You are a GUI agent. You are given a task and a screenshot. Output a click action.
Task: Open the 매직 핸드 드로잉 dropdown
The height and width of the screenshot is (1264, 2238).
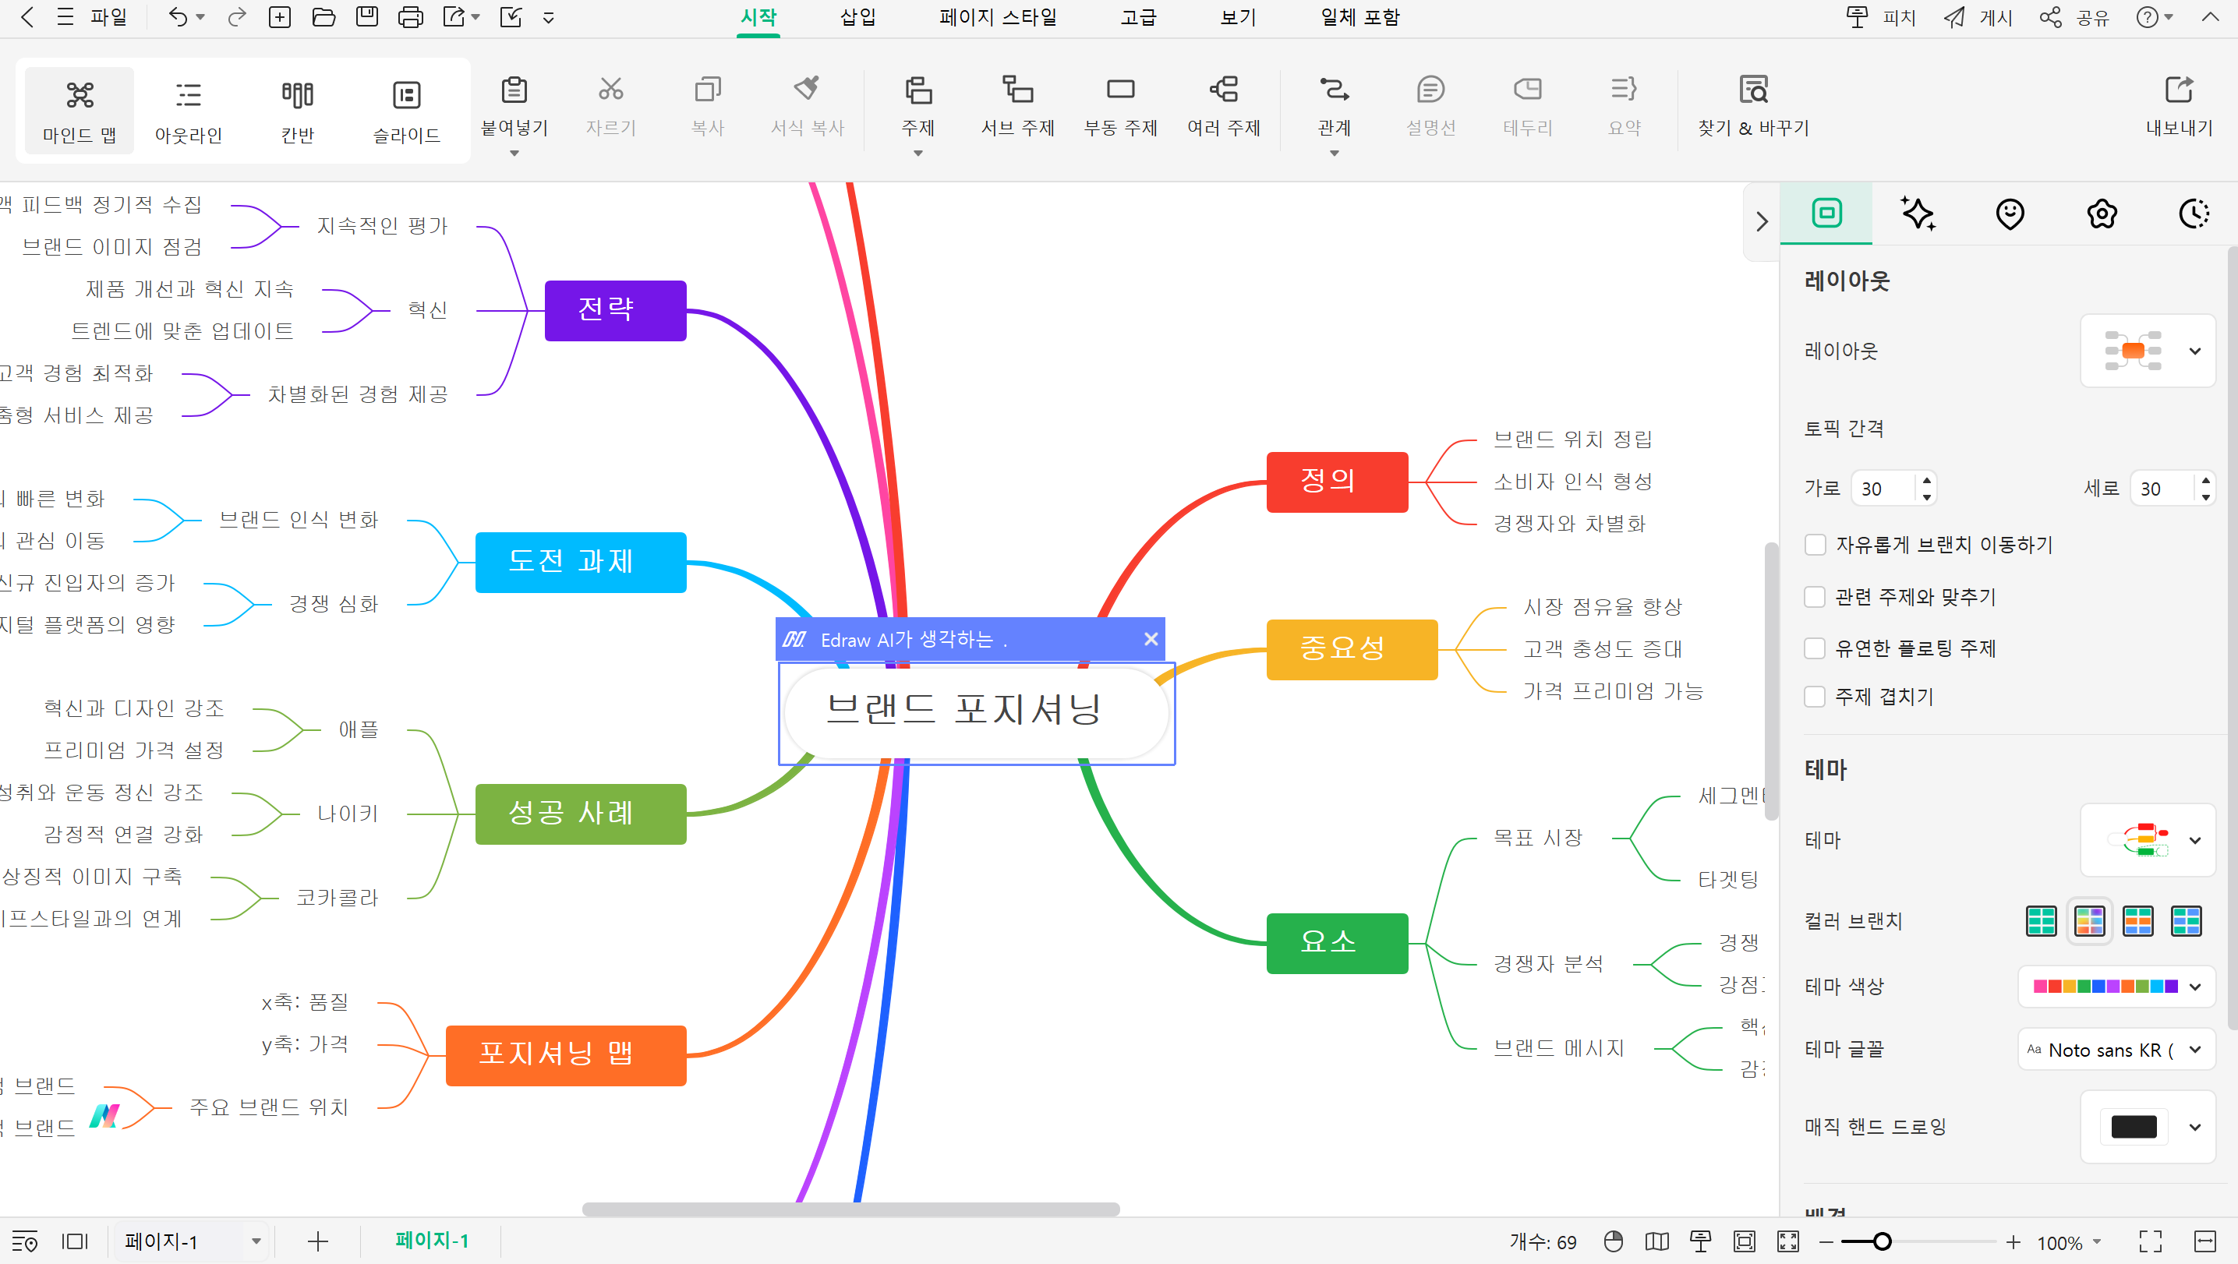(x=2148, y=1127)
